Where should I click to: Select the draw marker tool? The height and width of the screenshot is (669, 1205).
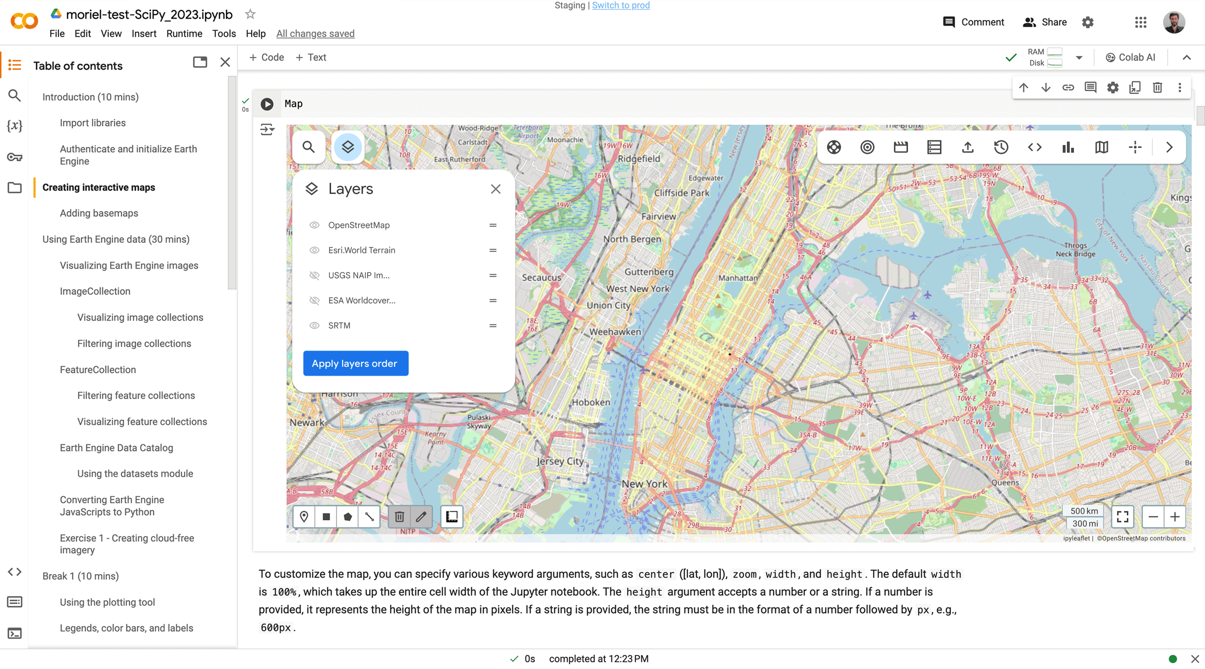[x=304, y=517]
